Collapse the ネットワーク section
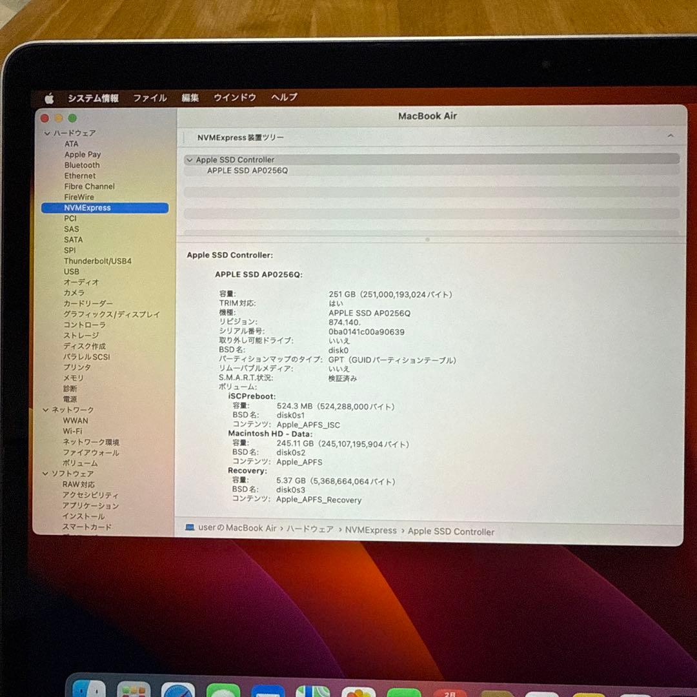697x697 pixels. point(45,410)
